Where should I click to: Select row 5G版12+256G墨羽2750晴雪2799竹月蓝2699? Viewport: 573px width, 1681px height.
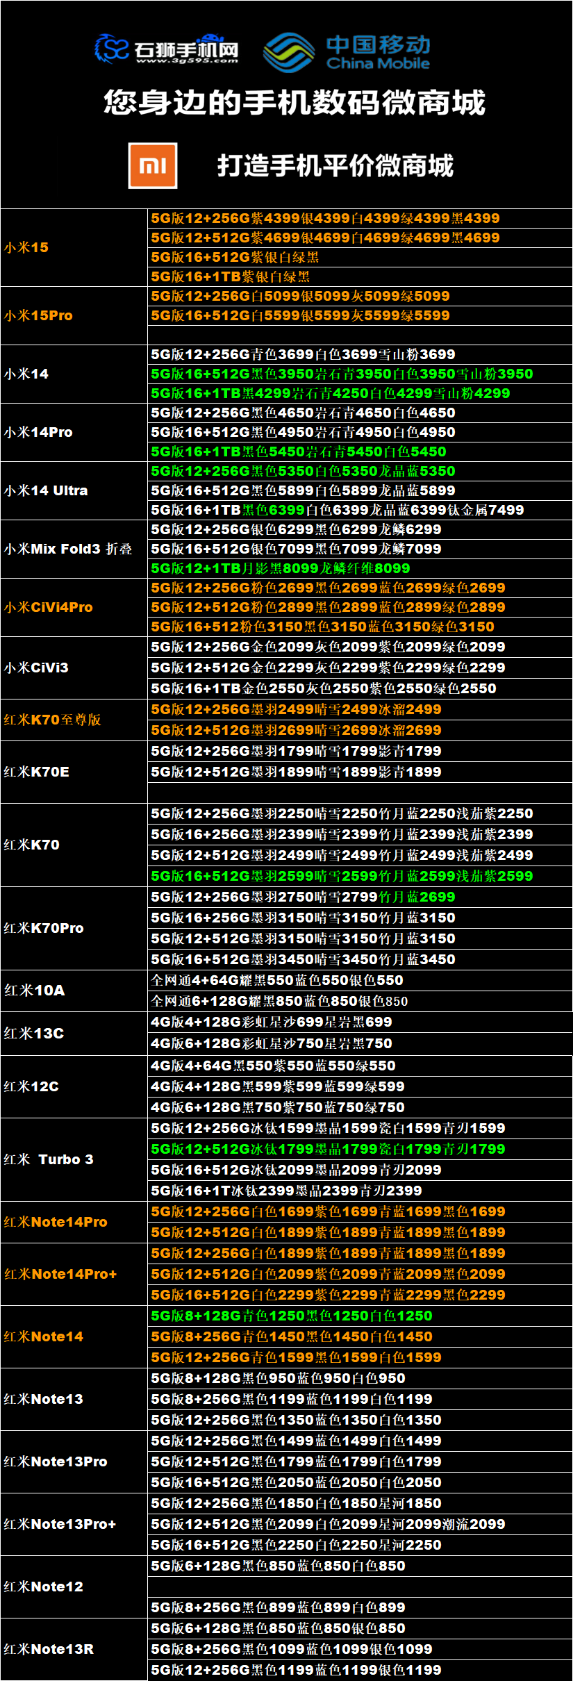(x=360, y=897)
